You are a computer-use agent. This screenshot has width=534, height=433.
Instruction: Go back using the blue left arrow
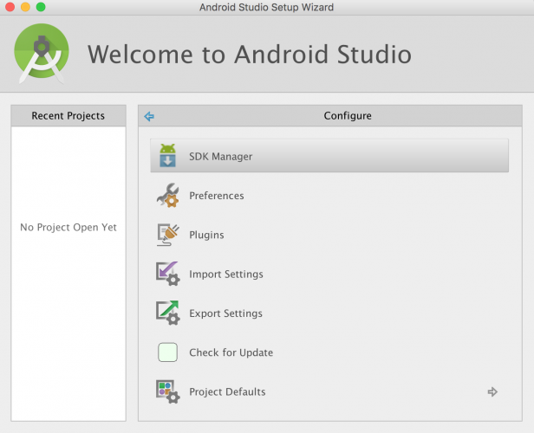click(x=149, y=116)
